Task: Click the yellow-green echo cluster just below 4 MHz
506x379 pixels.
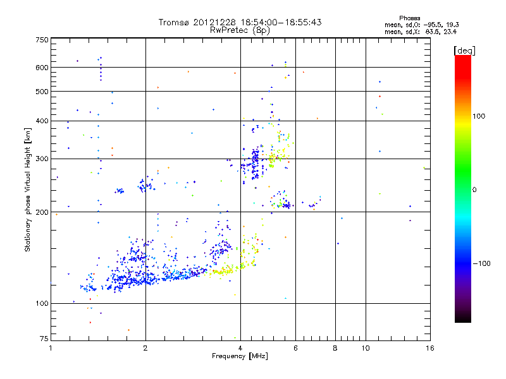Action: pyautogui.click(x=223, y=271)
